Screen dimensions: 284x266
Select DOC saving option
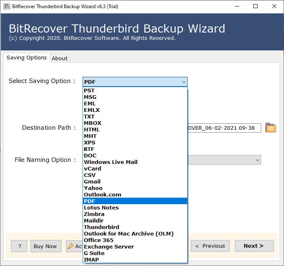[x=135, y=155]
